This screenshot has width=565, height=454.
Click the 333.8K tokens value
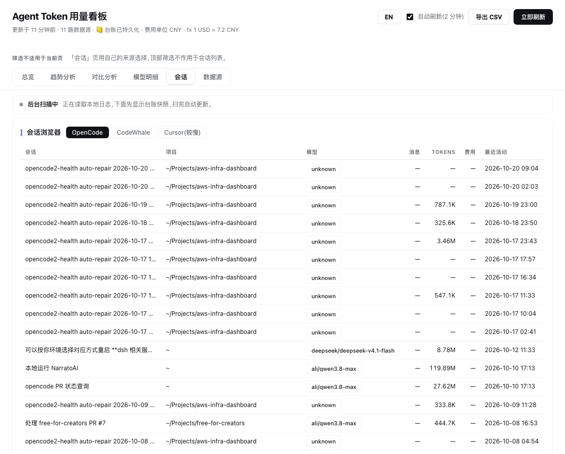[445, 405]
